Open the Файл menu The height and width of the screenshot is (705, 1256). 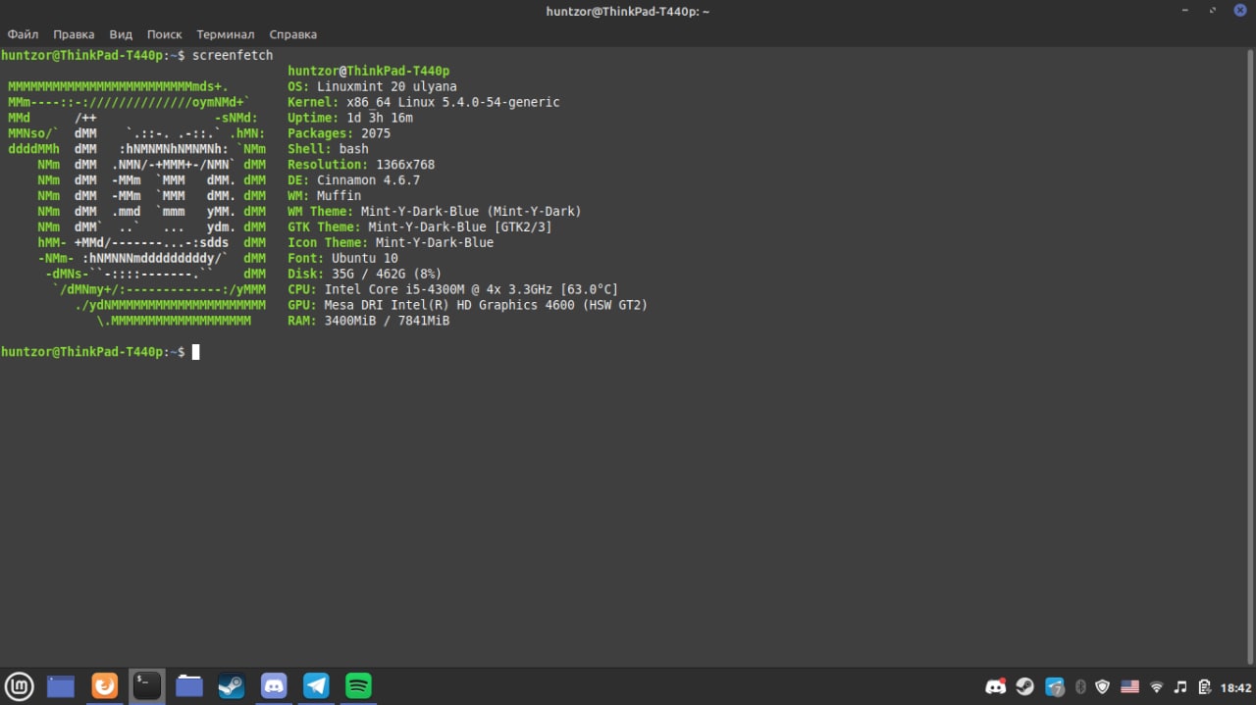23,34
